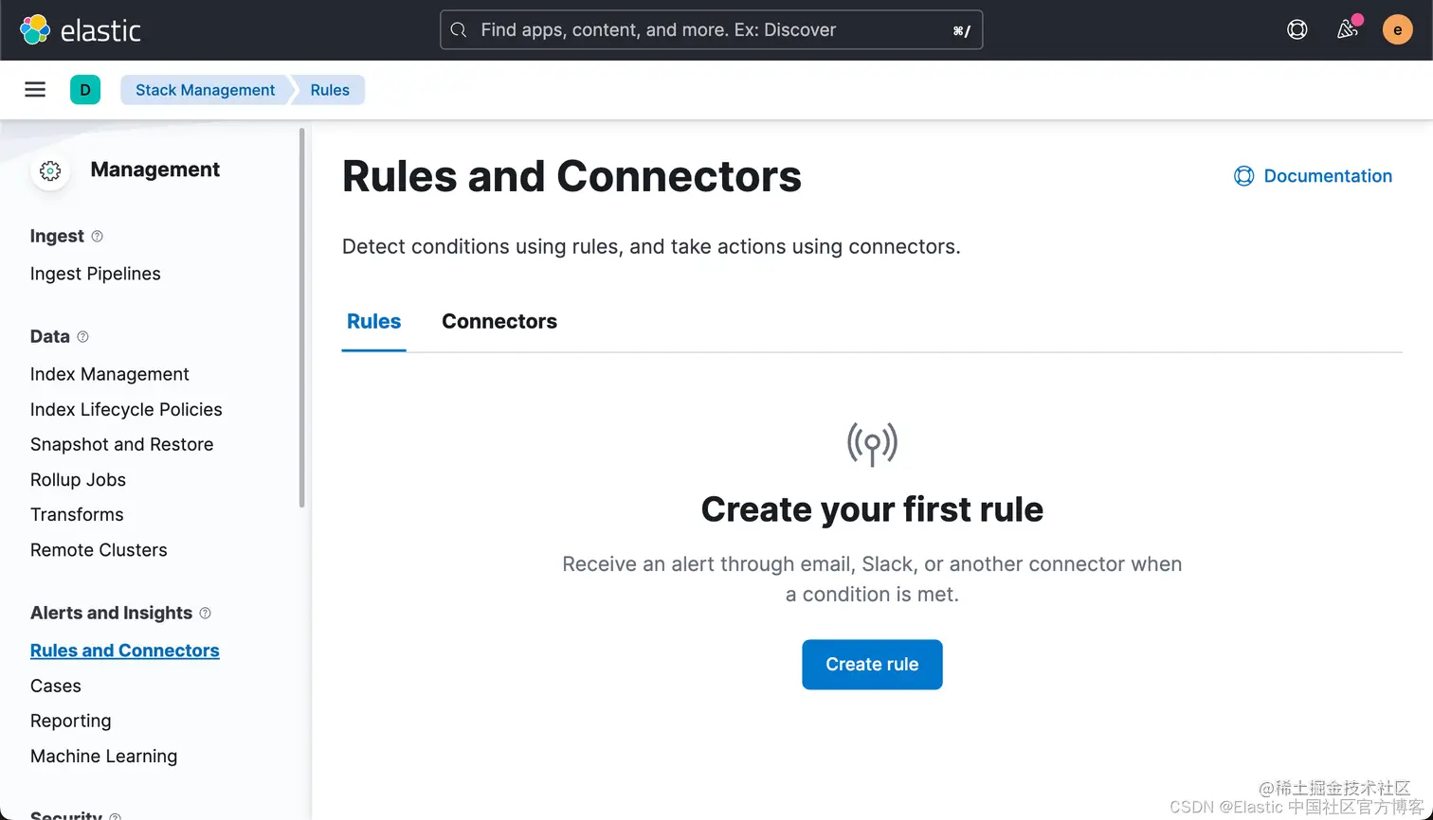Open Transforms in sidebar

(x=77, y=514)
